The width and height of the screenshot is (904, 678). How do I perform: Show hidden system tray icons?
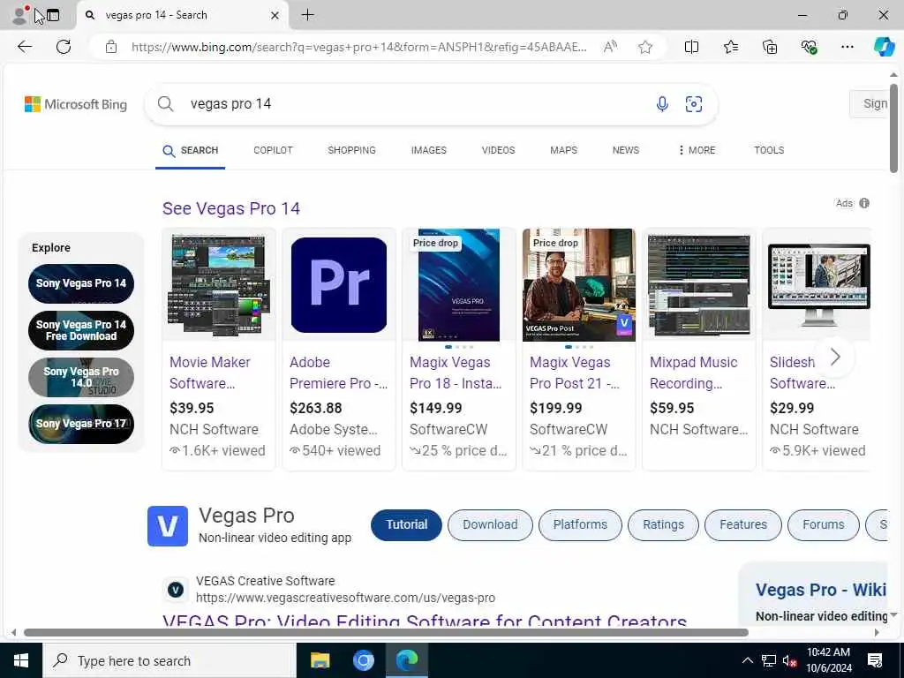(x=747, y=660)
